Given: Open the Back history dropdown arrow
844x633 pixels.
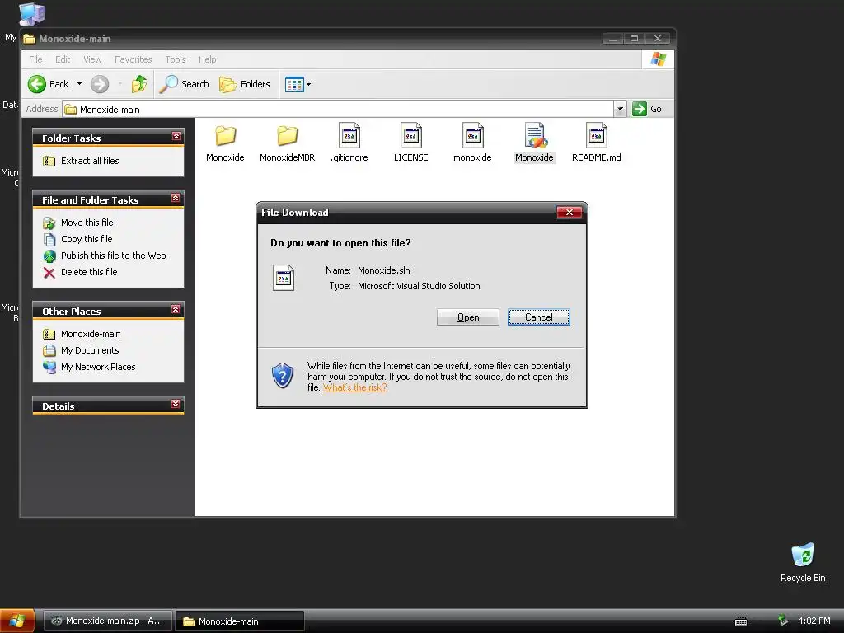Looking at the screenshot, I should click(79, 84).
